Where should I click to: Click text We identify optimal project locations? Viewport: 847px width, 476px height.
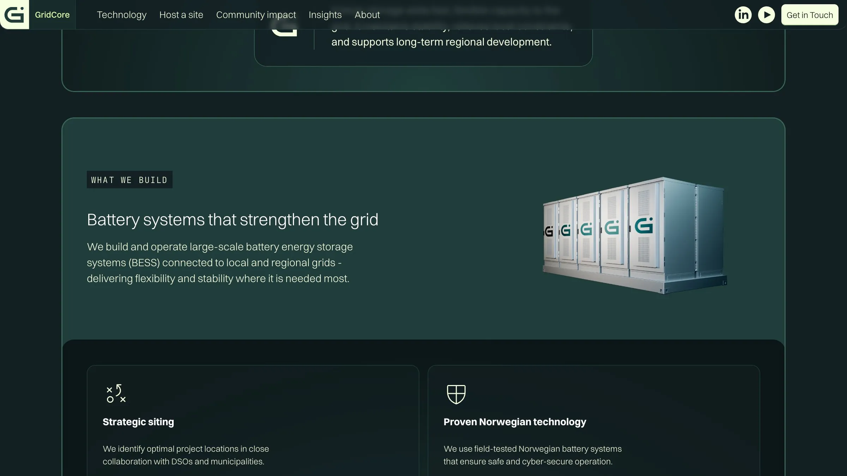point(186,455)
